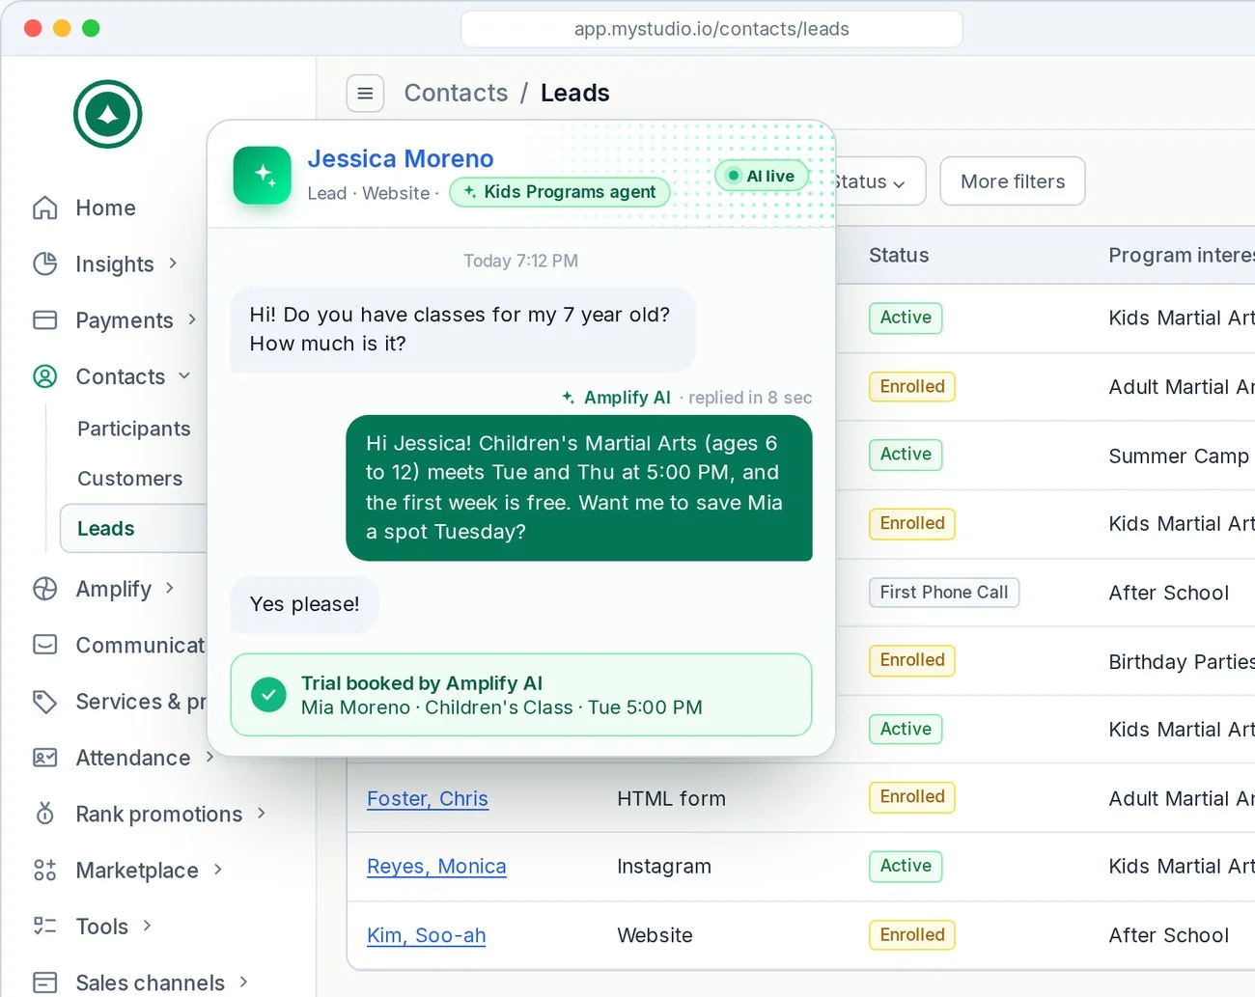Image resolution: width=1255 pixels, height=997 pixels.
Task: Click the green sparkle avatar for Jessica Moreno
Action: tap(263, 176)
